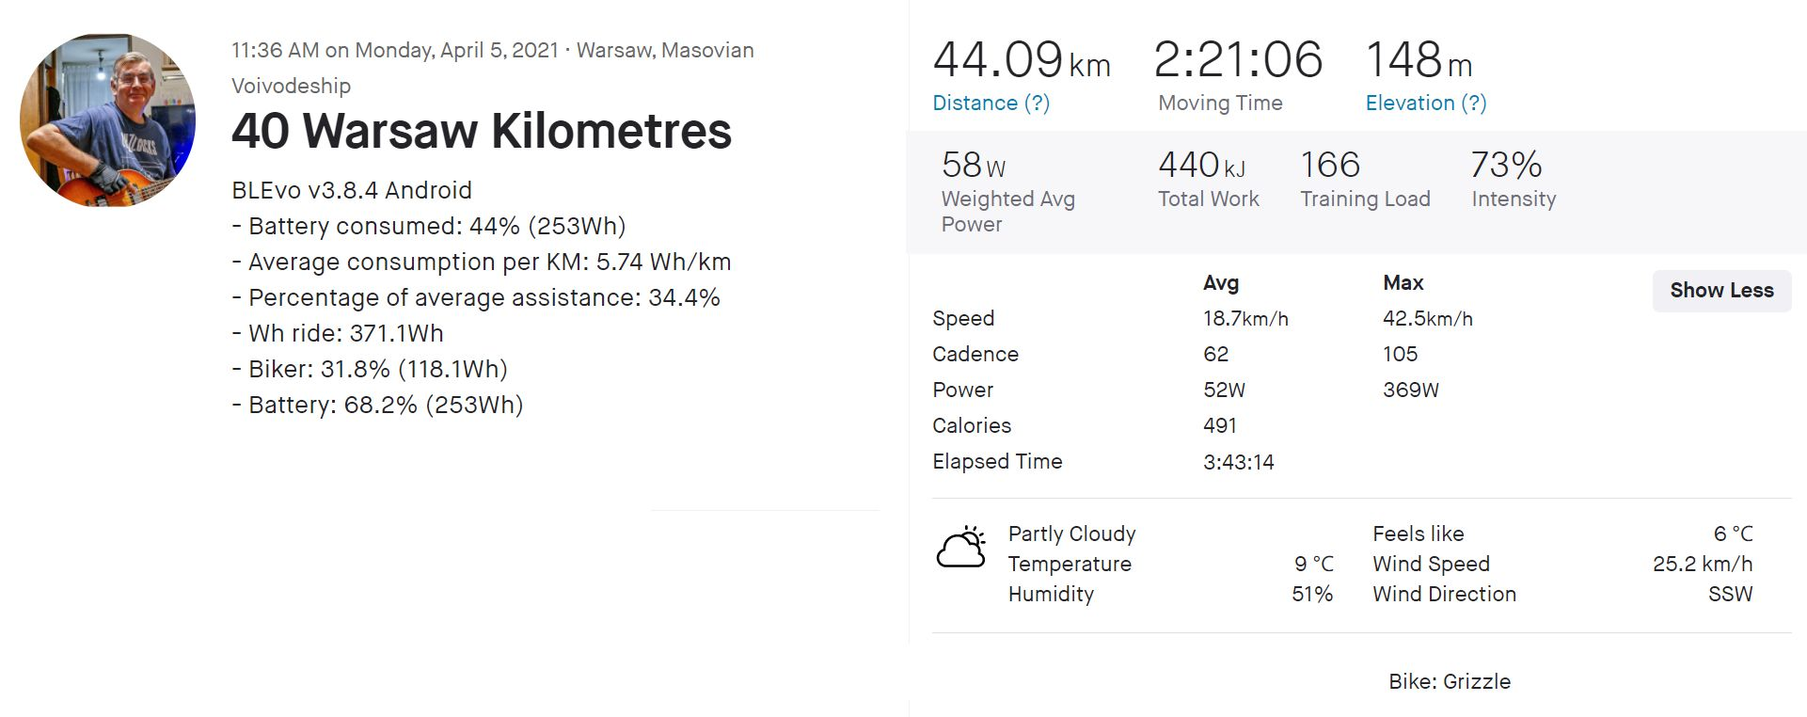
Task: Click the activity title 40 Warsaw Kilometres
Action: (481, 131)
